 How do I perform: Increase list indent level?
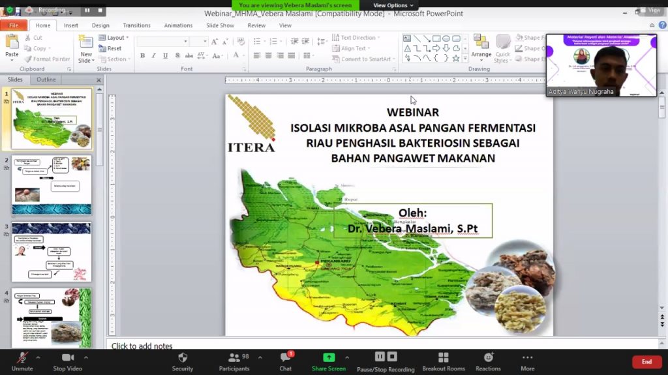tap(305, 41)
